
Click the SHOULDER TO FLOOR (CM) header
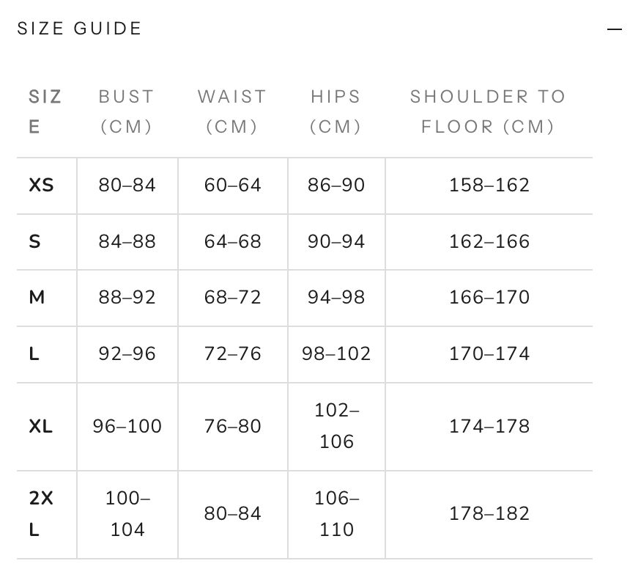click(488, 111)
